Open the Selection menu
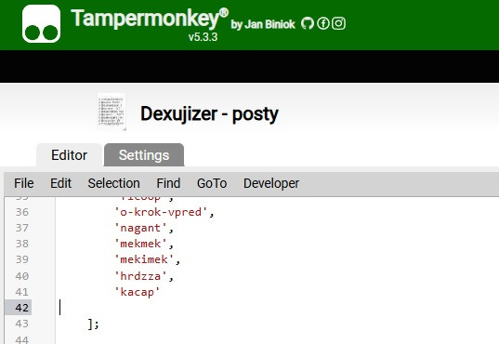Viewport: 499px width, 344px height. click(x=114, y=183)
